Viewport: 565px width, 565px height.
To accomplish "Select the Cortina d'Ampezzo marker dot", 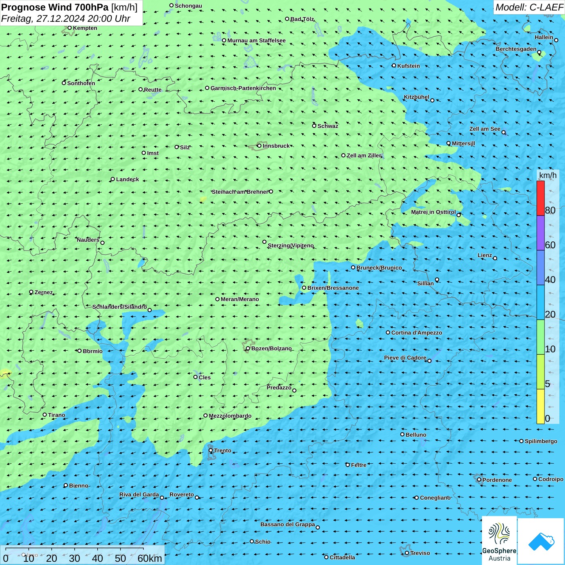I will [x=388, y=333].
